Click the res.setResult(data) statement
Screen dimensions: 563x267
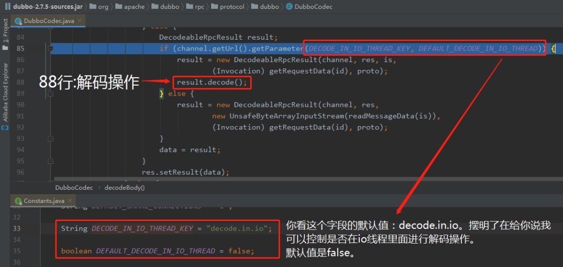click(x=185, y=172)
